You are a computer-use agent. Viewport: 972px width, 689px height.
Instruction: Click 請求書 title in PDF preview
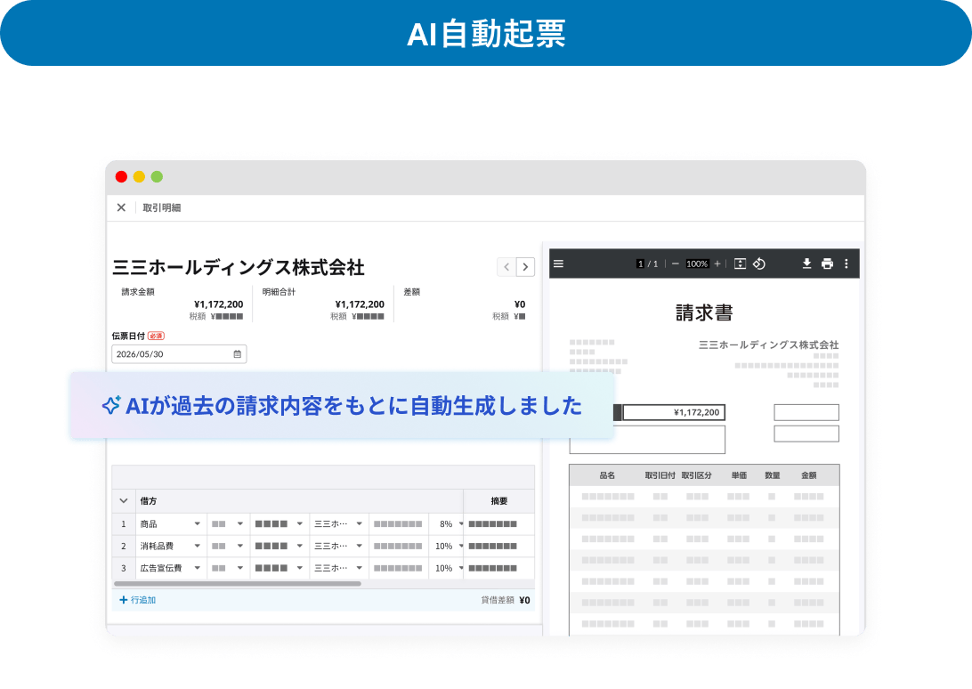click(x=703, y=312)
